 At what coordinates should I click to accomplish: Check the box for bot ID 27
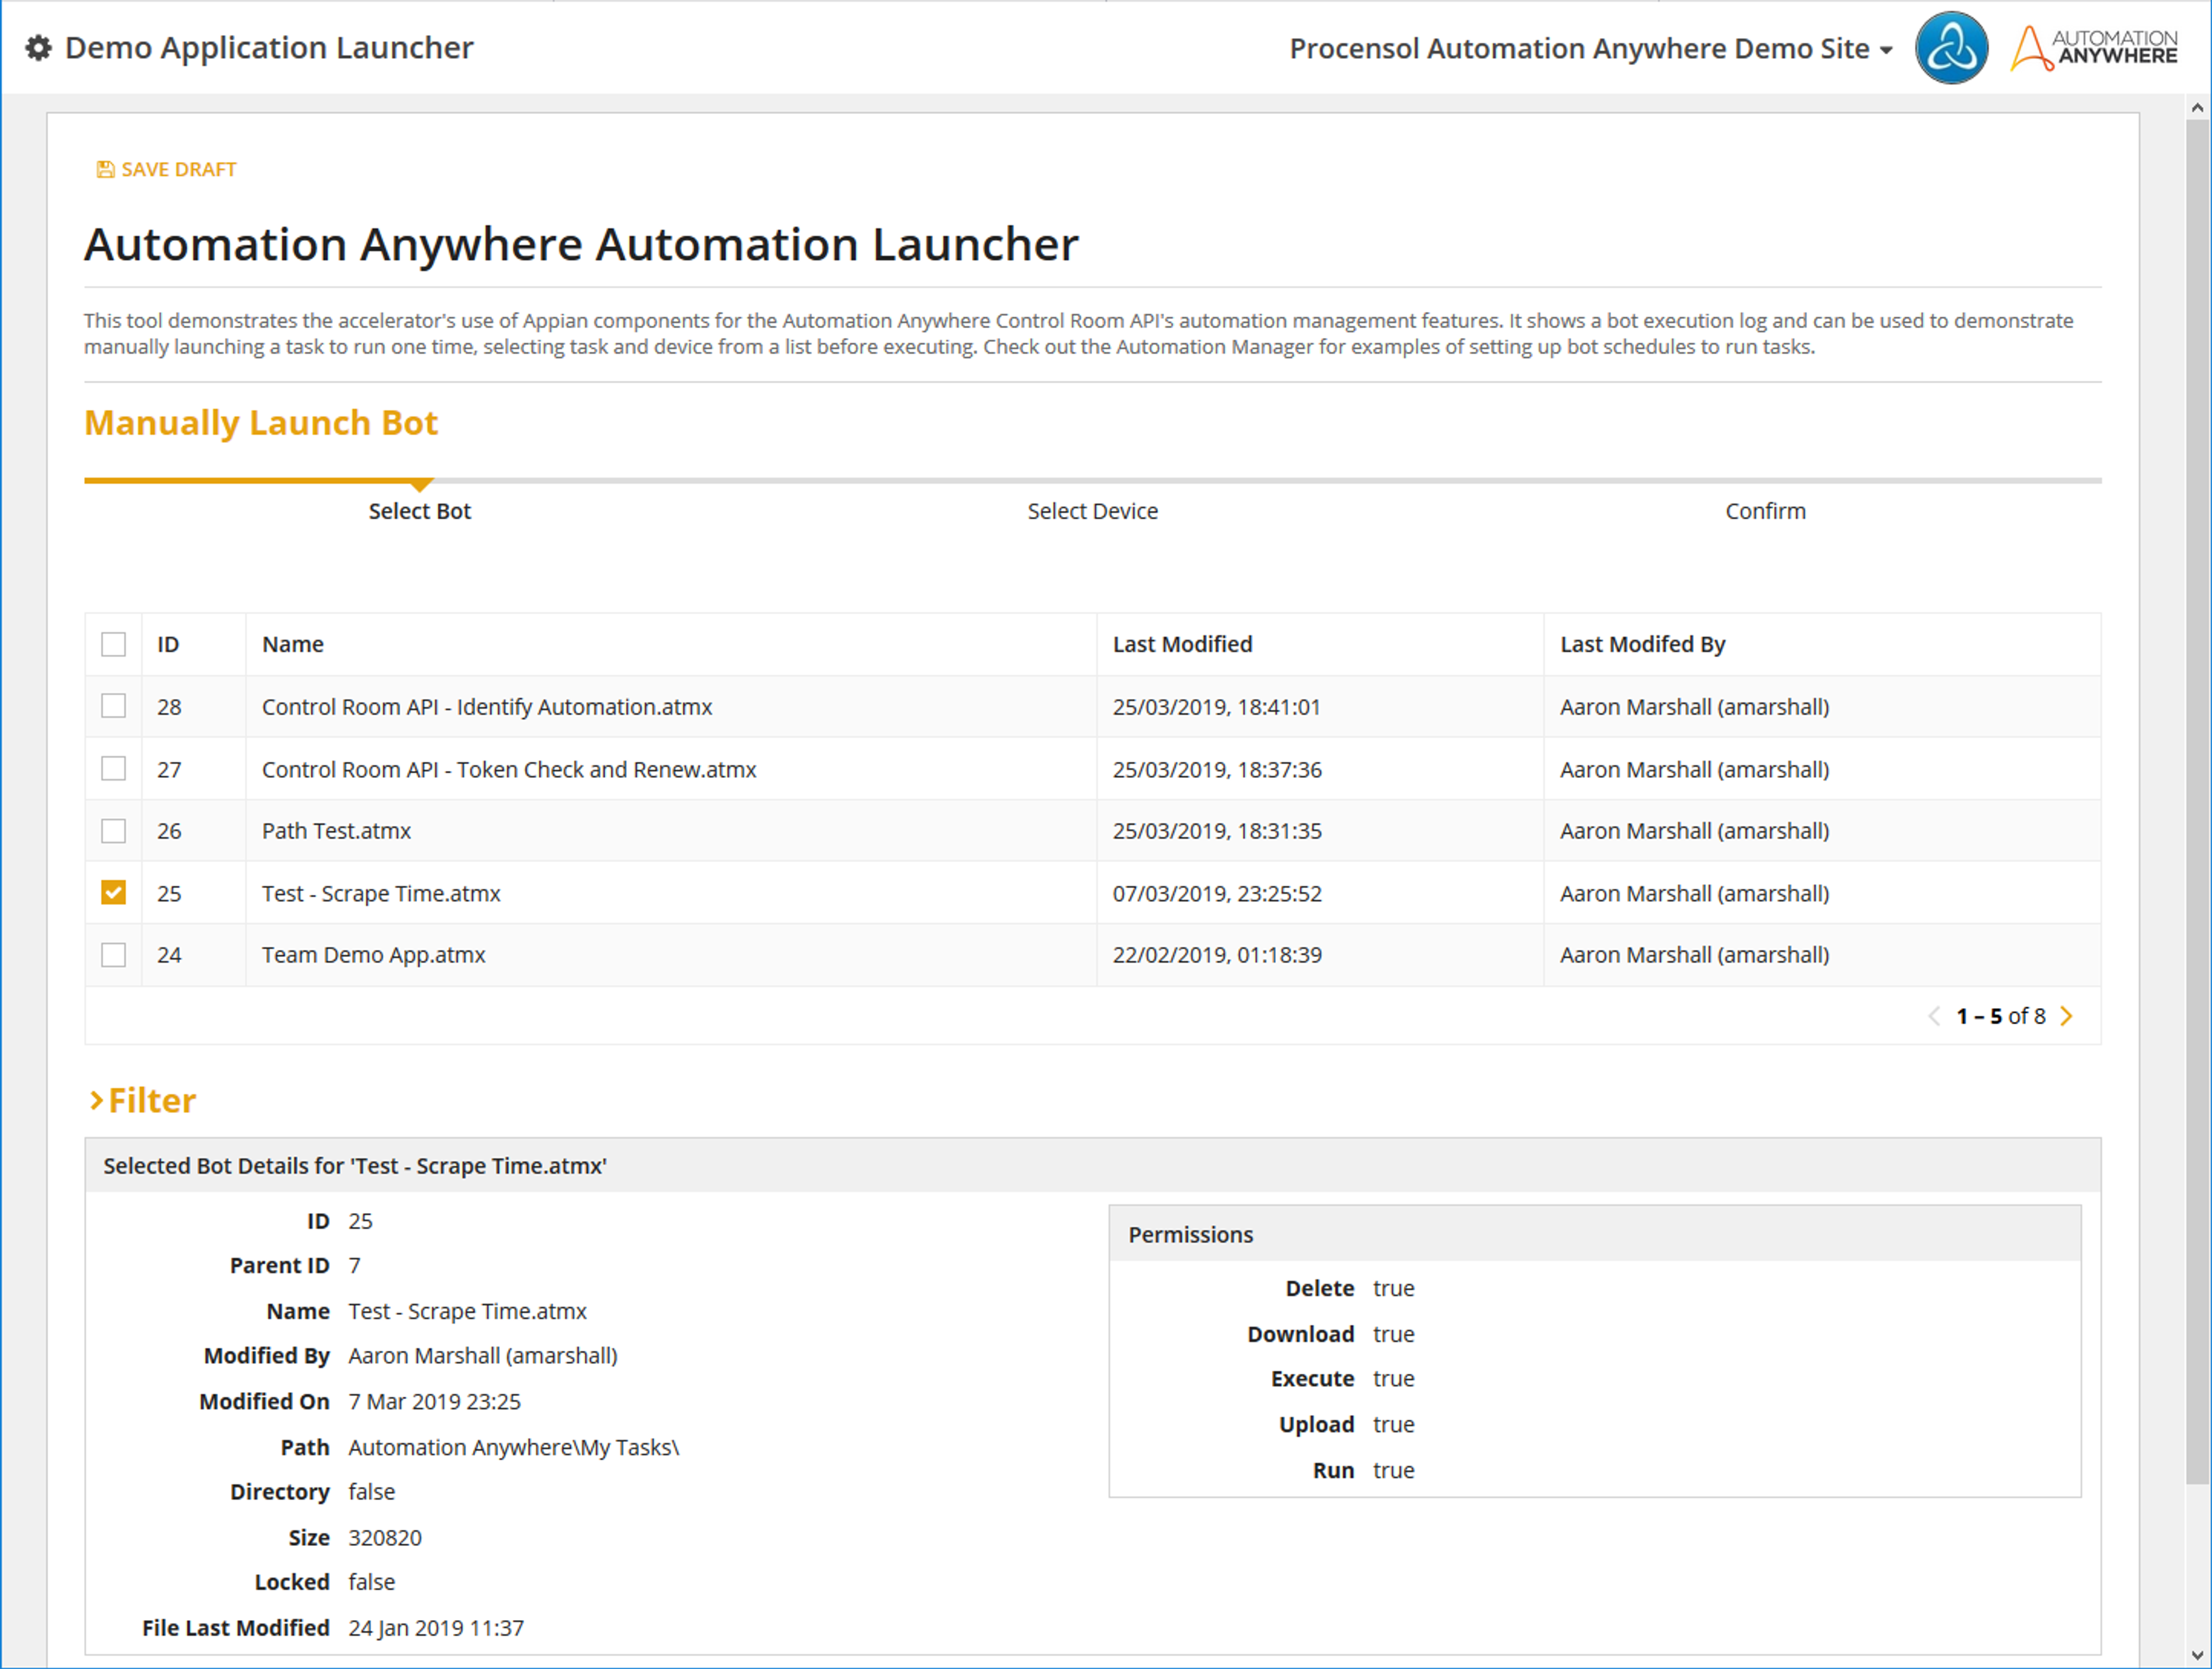pos(114,770)
